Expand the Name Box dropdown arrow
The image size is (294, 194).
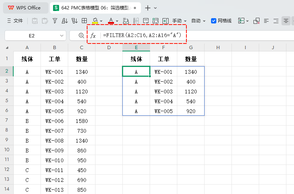(x=61, y=36)
